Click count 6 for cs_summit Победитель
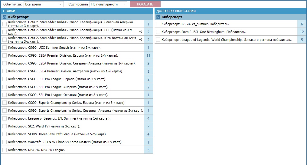Screen dimensions: 307x165 click(302, 24)
